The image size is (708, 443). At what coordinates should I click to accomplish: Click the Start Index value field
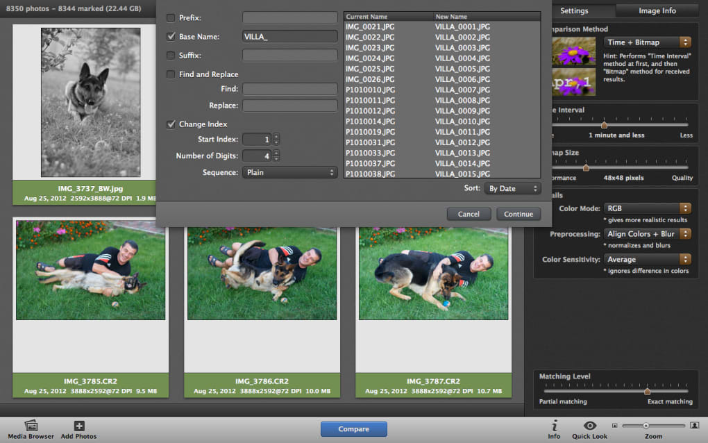pyautogui.click(x=257, y=139)
